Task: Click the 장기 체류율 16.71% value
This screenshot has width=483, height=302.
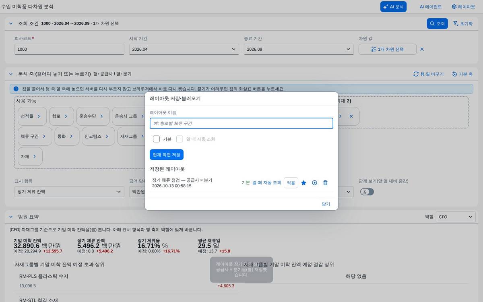Action: 153,246
